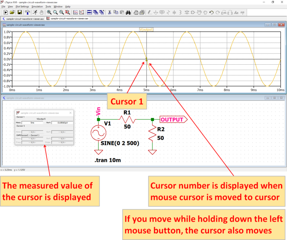Click the Autorange axes icon

click(x=81, y=12)
